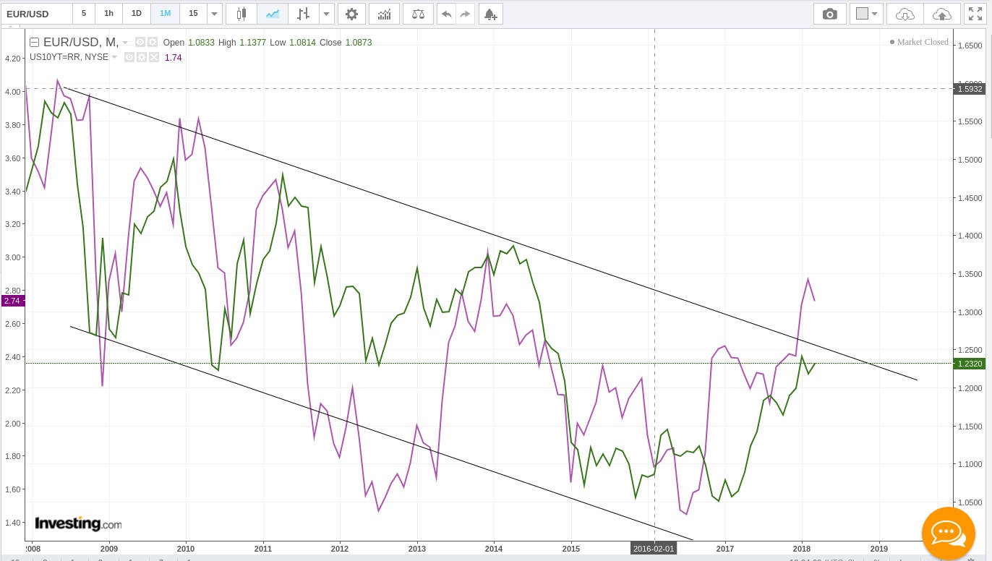Redo the chart action
The width and height of the screenshot is (992, 561).
[x=466, y=14]
